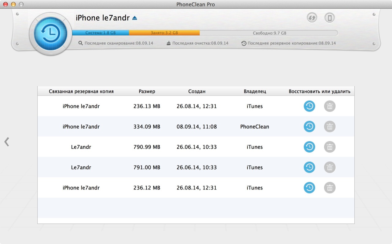Minimize the PhoneClean Pro window with yellow button
This screenshot has width=392, height=244.
pos(13,4)
